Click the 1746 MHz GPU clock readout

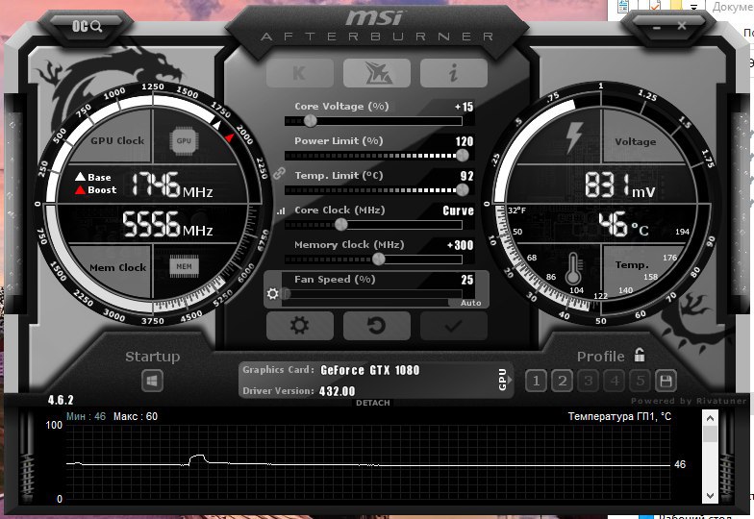pyautogui.click(x=171, y=185)
